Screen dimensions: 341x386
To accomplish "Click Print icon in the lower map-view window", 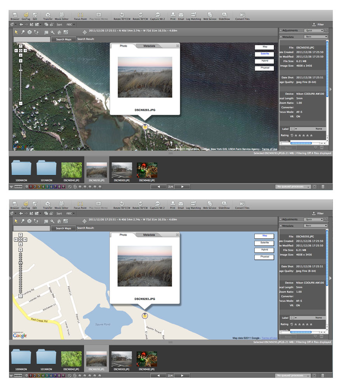I will (172, 205).
